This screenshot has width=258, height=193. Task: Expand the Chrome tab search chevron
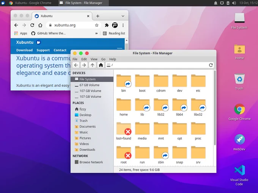pyautogui.click(x=123, y=16)
